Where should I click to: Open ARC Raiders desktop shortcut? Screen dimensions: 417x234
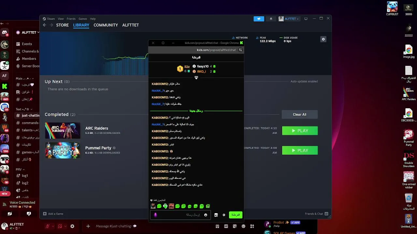(409, 94)
